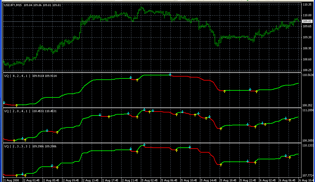
Task: Click blue down arrow at the VQ 2,0,4,1 highest peak
Action: 144,109
